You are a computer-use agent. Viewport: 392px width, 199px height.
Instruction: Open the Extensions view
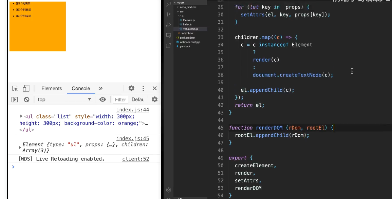click(168, 46)
